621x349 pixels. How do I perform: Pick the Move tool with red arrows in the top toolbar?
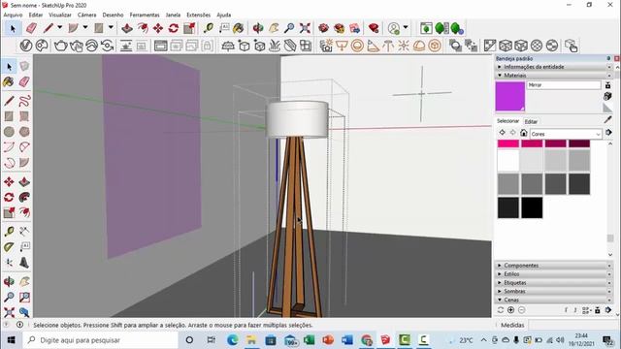pos(158,28)
